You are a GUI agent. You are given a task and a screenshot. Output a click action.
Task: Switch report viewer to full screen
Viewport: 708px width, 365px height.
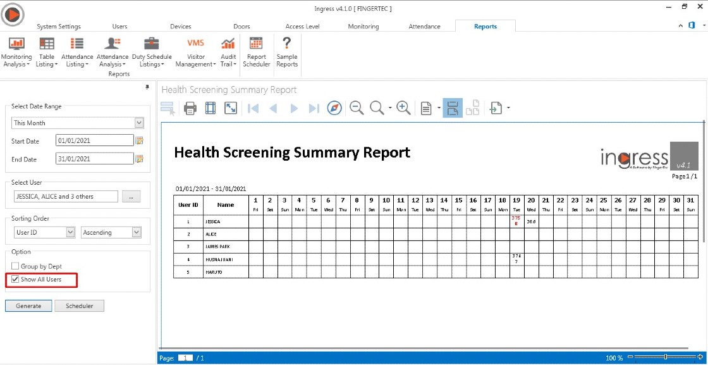point(231,108)
